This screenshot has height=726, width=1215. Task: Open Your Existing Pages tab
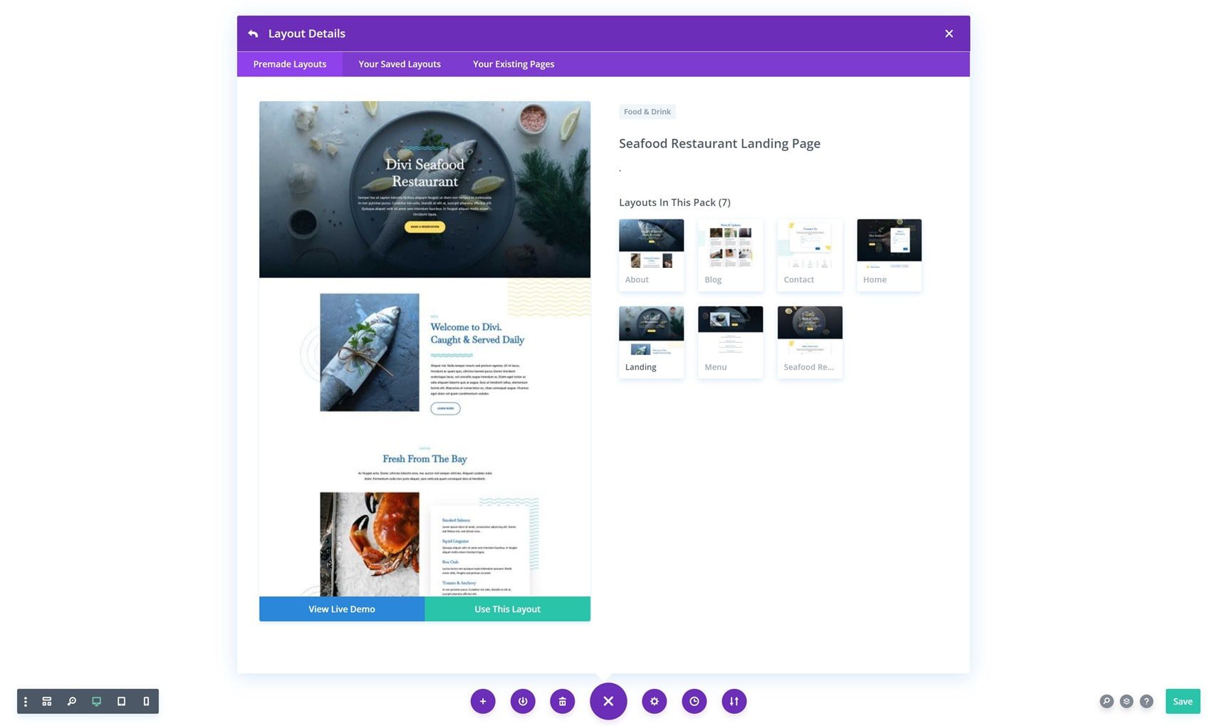[x=513, y=64]
